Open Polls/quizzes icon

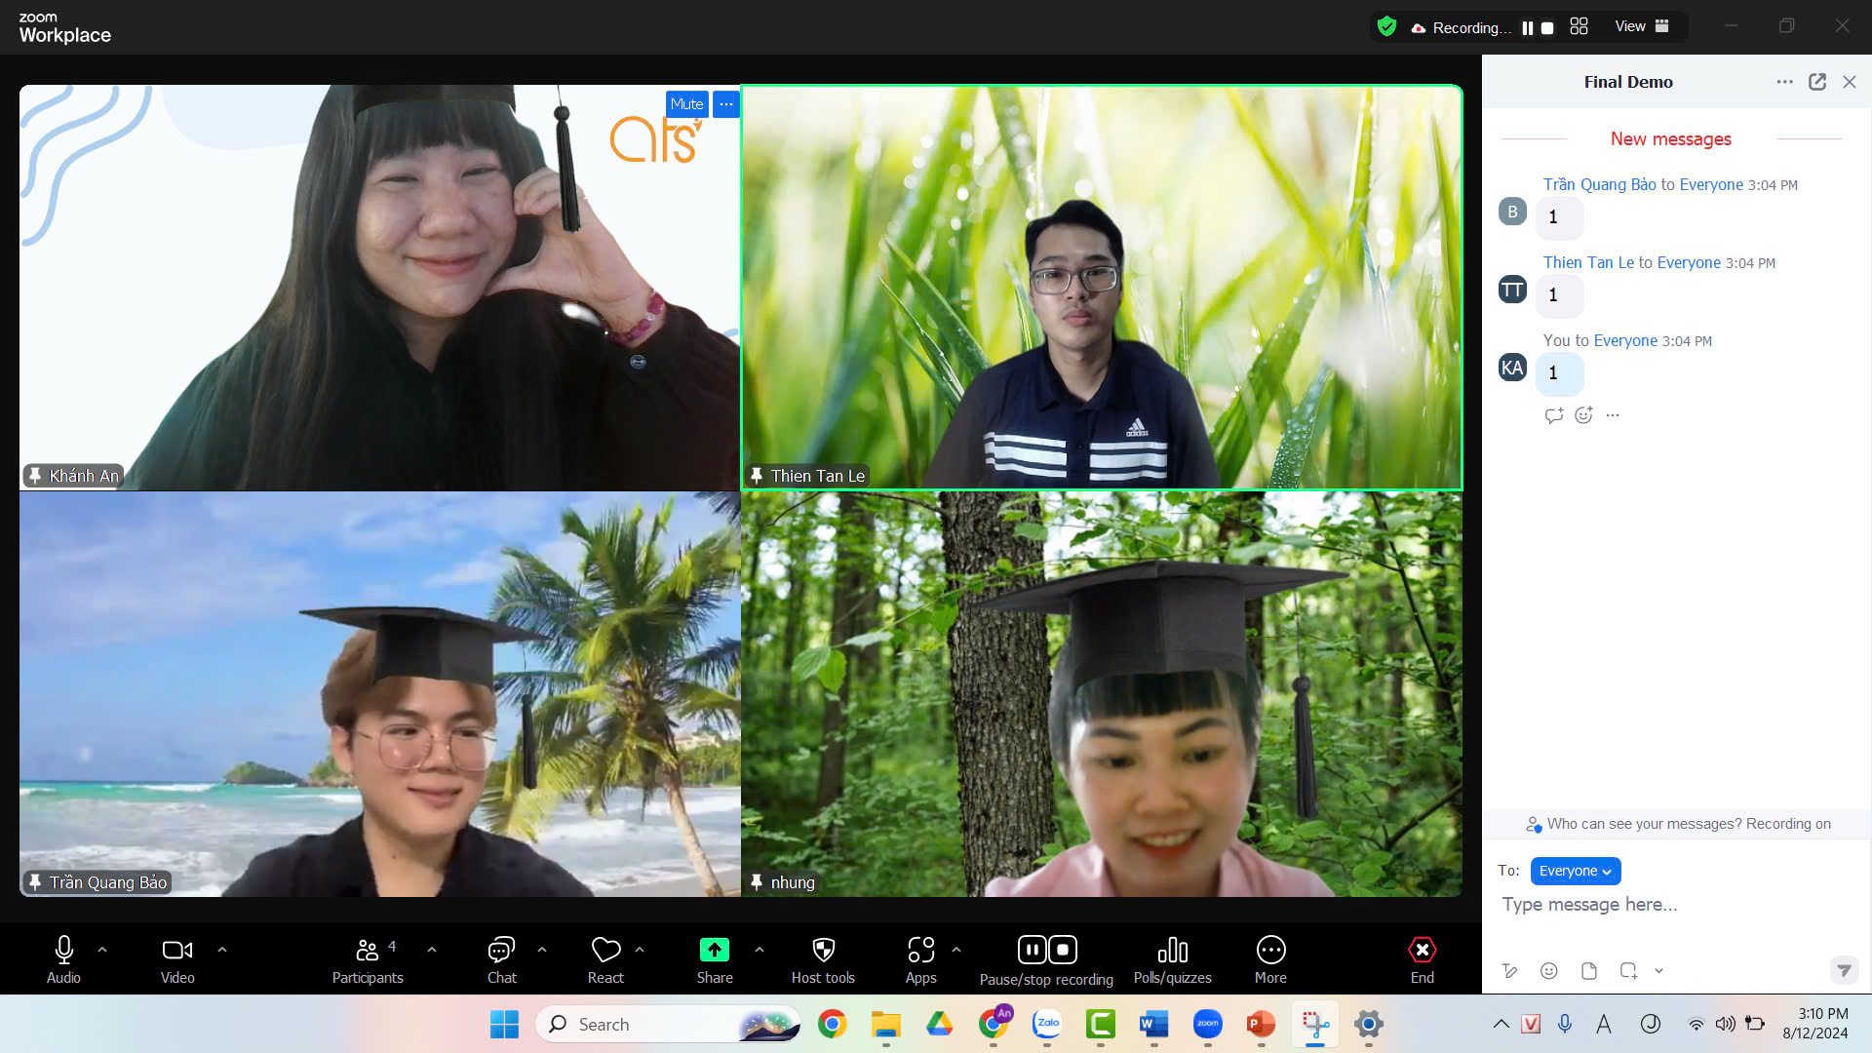click(x=1172, y=951)
